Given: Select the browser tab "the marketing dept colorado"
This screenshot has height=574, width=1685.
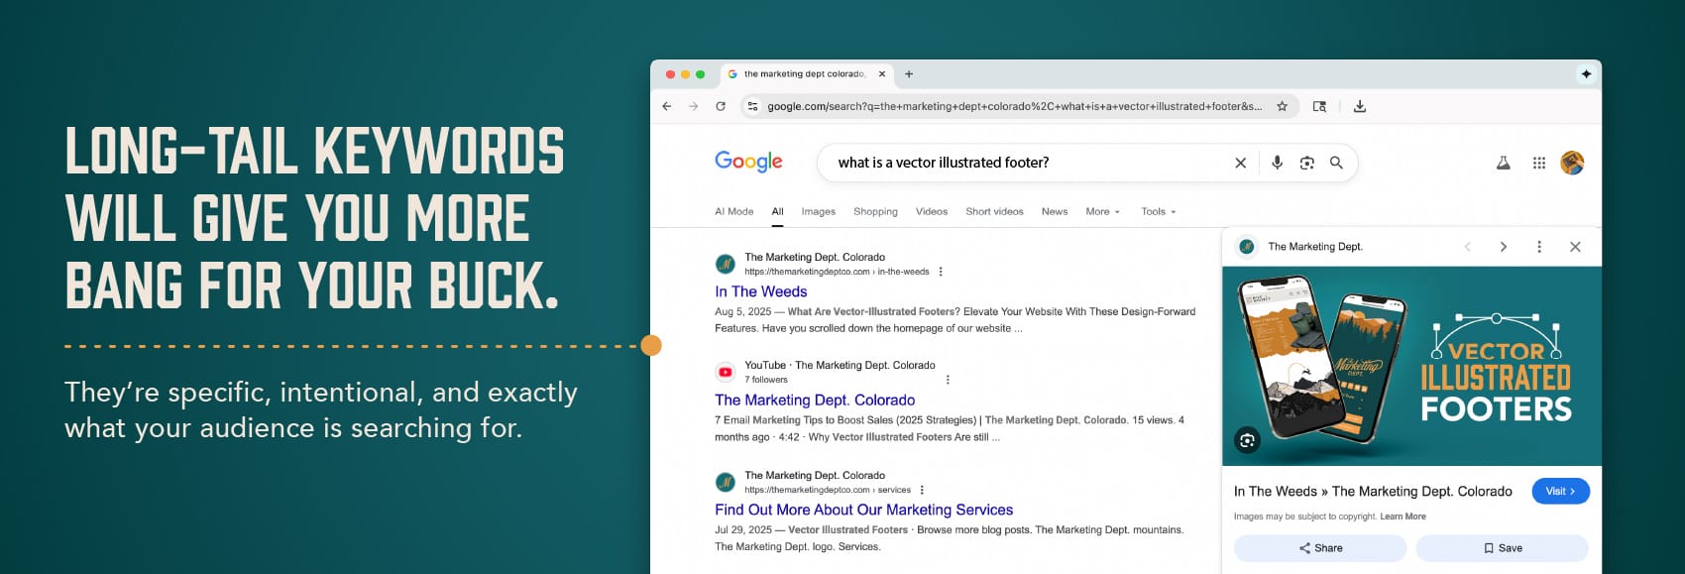Looking at the screenshot, I should pyautogui.click(x=805, y=73).
